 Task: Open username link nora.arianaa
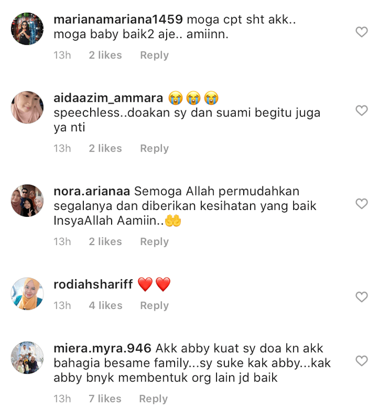(x=92, y=191)
